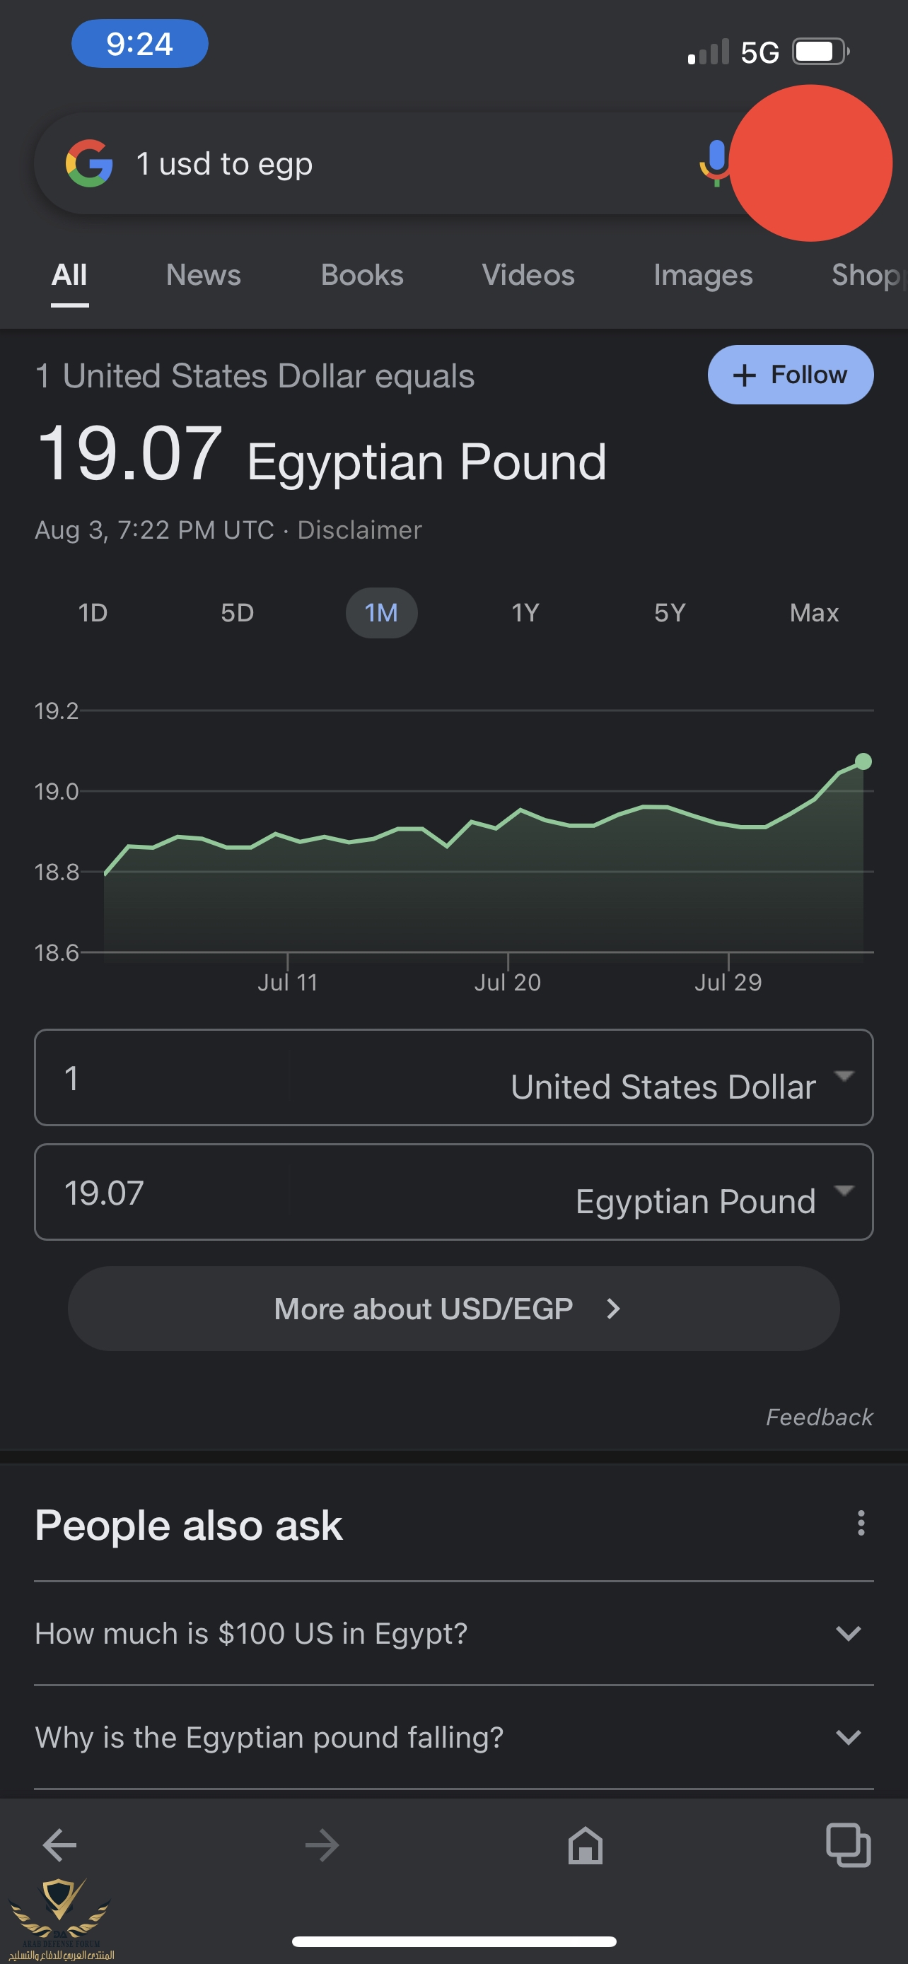This screenshot has height=1964, width=908.
Task: Switch to the News search tab
Action: pos(203,275)
